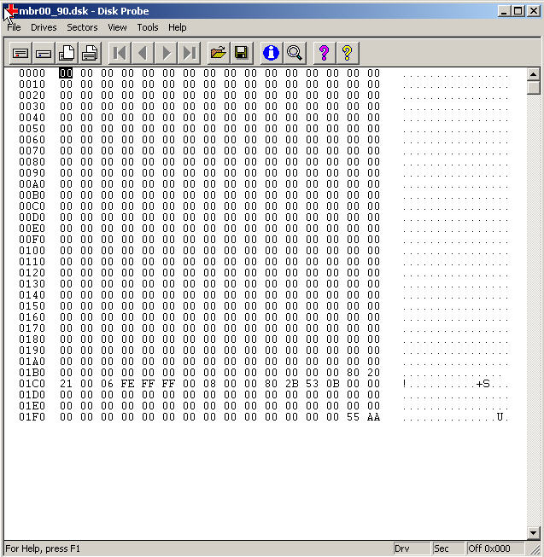Click the print toolbar icon

click(90, 53)
